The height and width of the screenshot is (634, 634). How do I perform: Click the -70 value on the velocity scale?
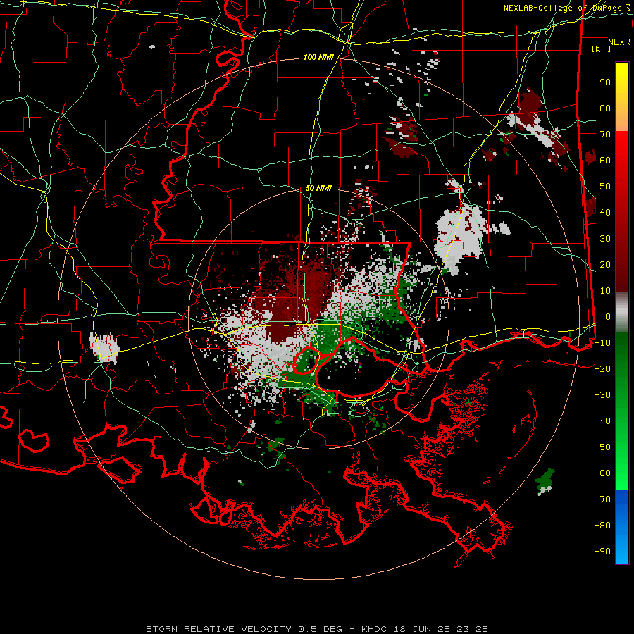click(602, 499)
